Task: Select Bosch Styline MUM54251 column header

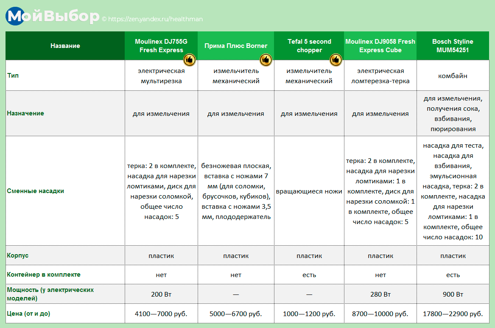Action: pyautogui.click(x=453, y=46)
